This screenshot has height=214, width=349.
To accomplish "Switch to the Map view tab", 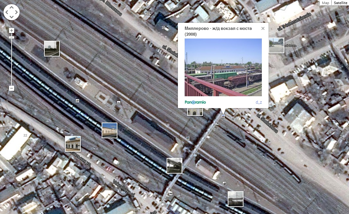I will (326, 3).
